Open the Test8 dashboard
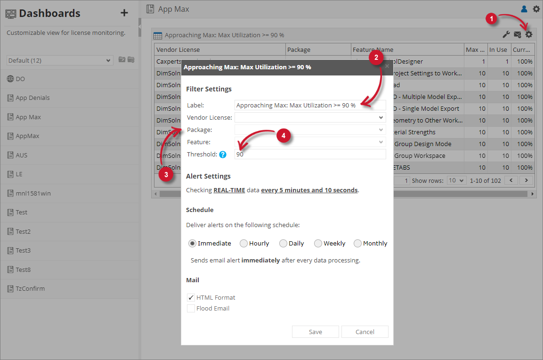The height and width of the screenshot is (360, 543). [x=69, y=270]
